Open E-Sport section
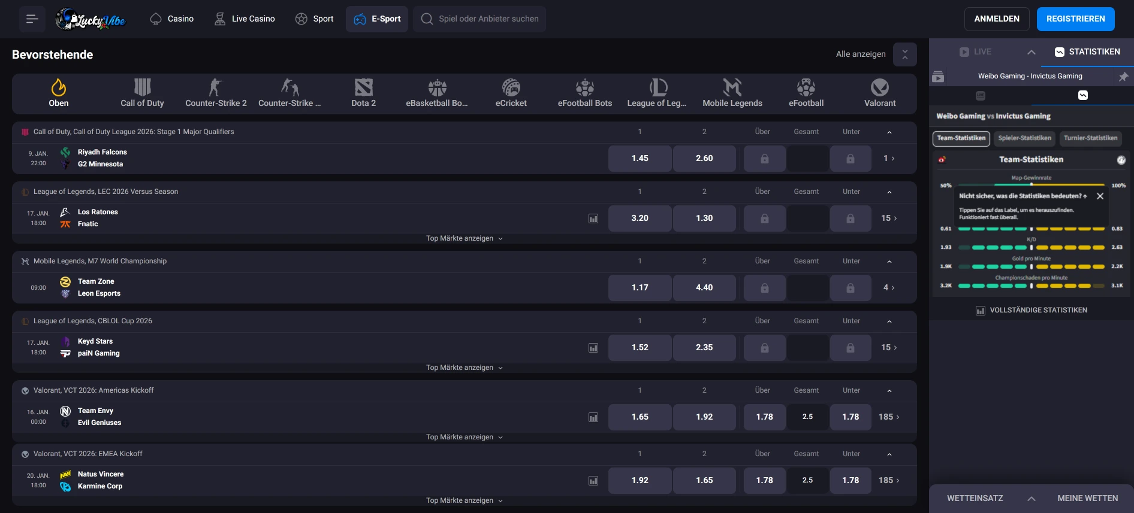Image resolution: width=1134 pixels, height=513 pixels. pyautogui.click(x=377, y=19)
